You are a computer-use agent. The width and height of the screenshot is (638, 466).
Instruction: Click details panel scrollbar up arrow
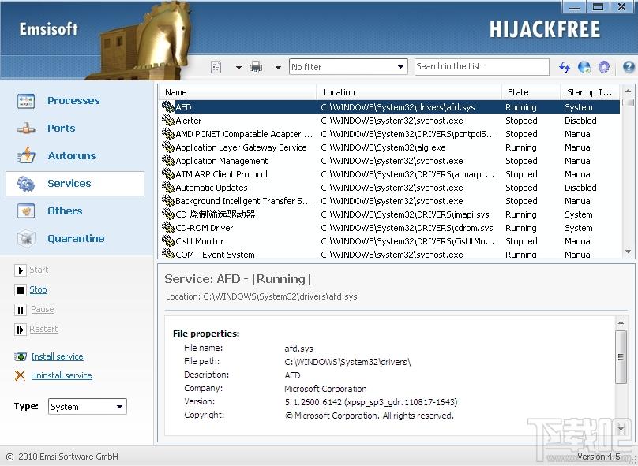point(621,323)
